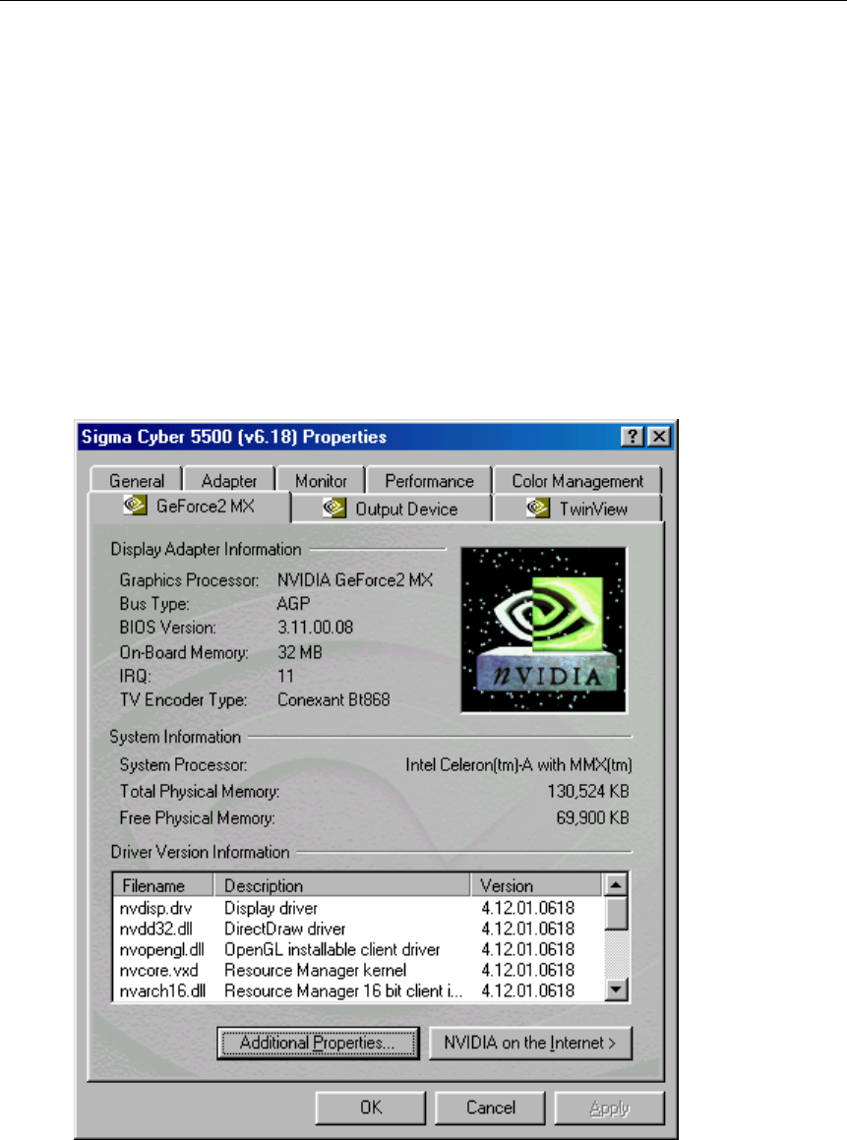The width and height of the screenshot is (847, 1140).
Task: Open the Color Management tab
Action: [x=577, y=481]
